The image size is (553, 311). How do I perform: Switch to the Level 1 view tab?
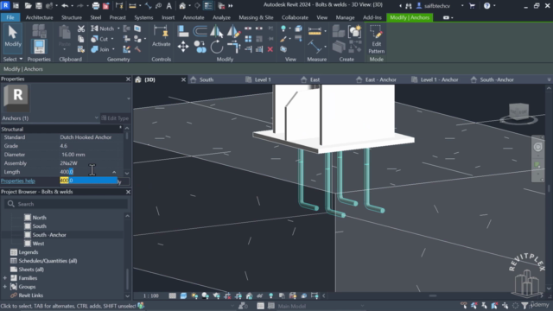coord(263,79)
